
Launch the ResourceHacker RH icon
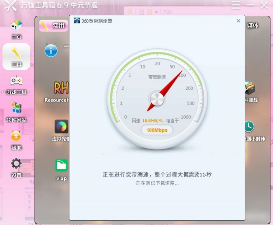tap(61, 88)
